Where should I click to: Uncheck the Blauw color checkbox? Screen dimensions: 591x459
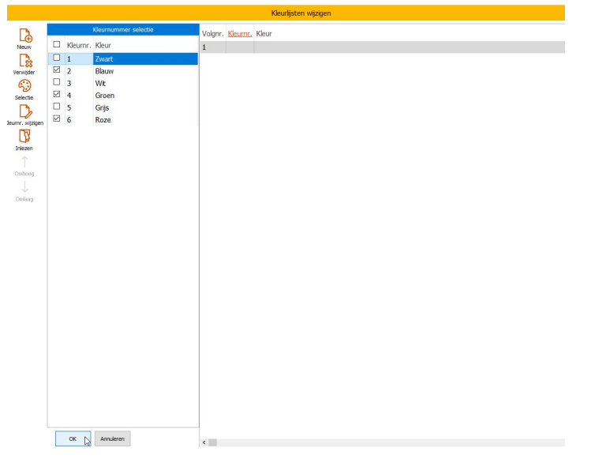pyautogui.click(x=56, y=70)
